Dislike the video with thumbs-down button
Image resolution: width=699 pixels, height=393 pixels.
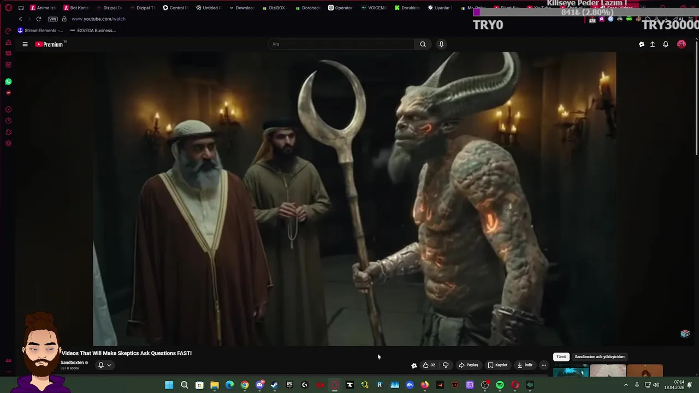[446, 365]
